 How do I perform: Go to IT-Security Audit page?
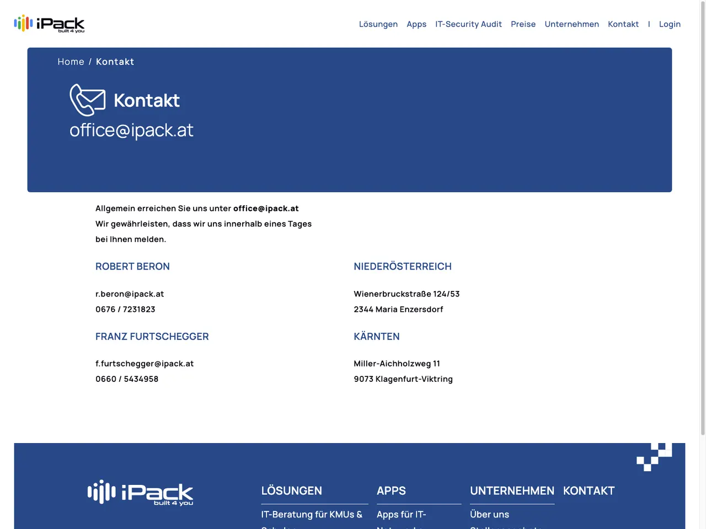coord(468,24)
